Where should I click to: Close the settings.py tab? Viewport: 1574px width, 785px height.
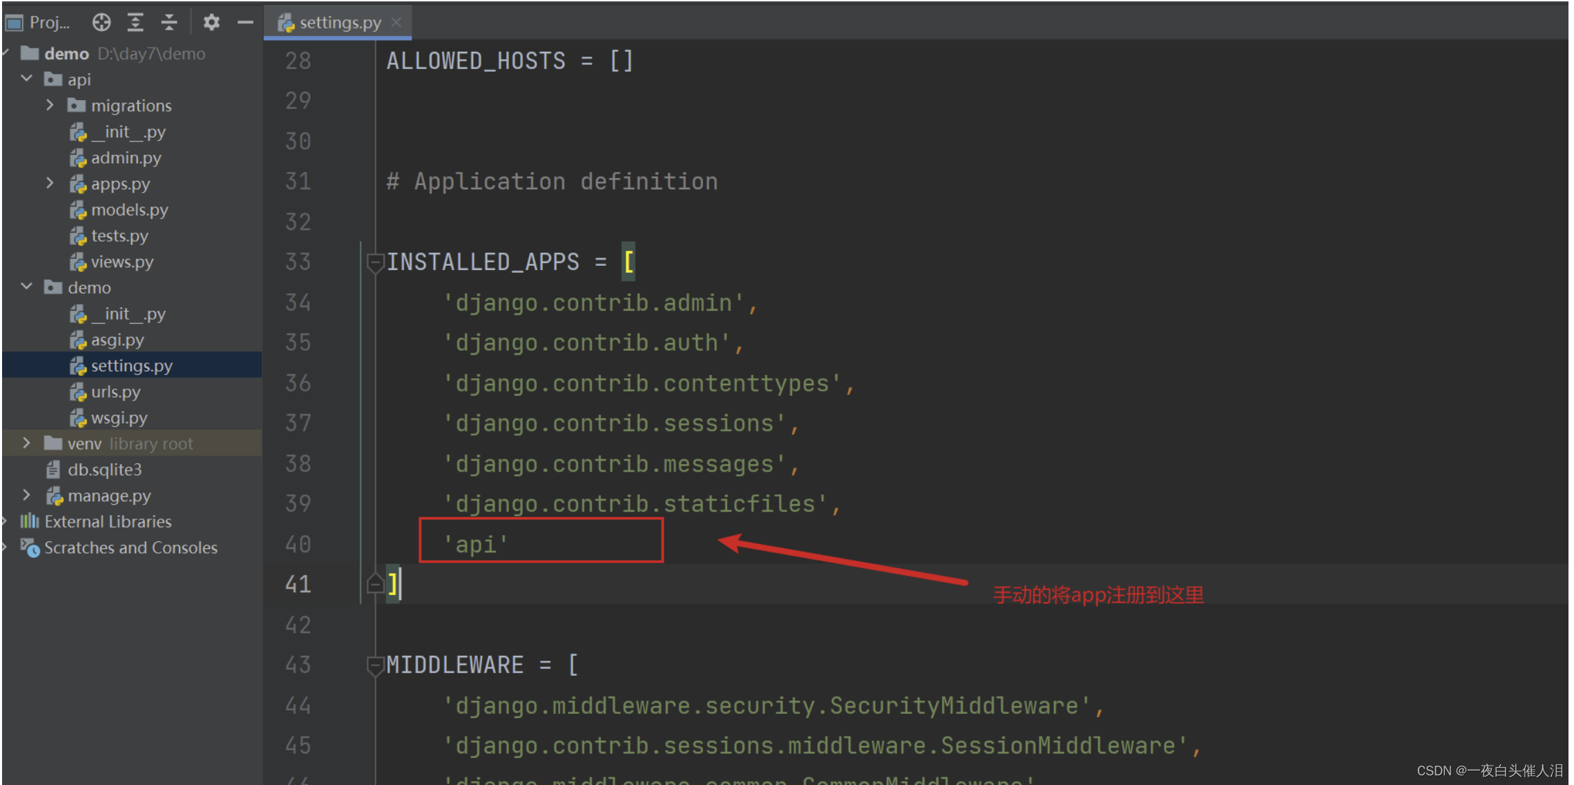pyautogui.click(x=396, y=22)
